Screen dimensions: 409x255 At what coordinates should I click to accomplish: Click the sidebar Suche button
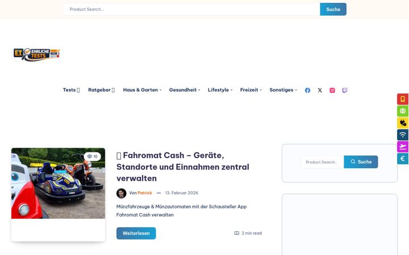pyautogui.click(x=361, y=162)
